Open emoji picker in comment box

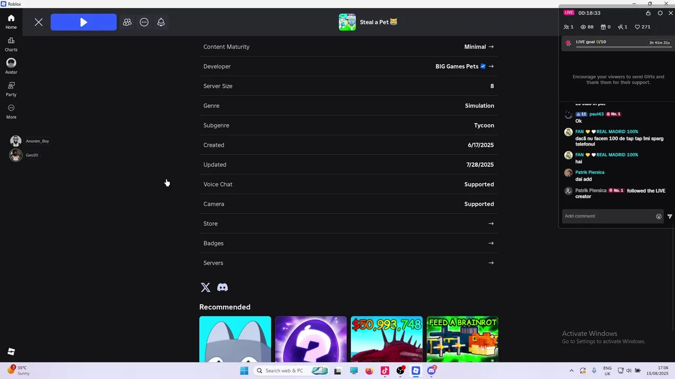click(x=659, y=216)
